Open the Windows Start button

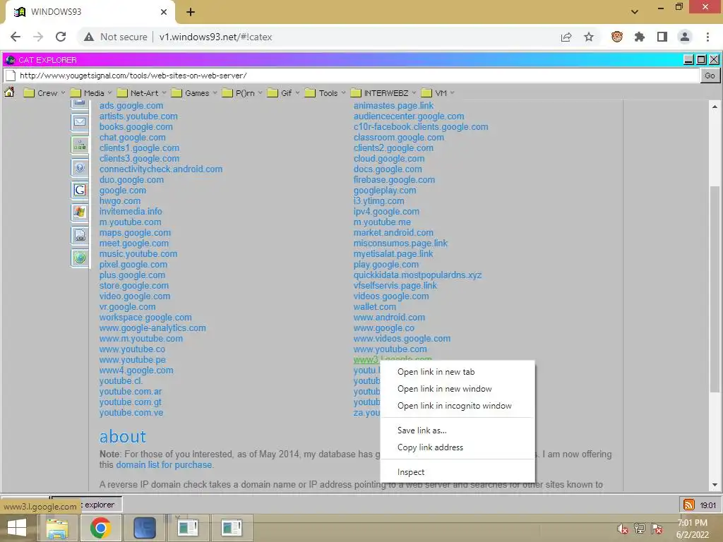point(17,528)
